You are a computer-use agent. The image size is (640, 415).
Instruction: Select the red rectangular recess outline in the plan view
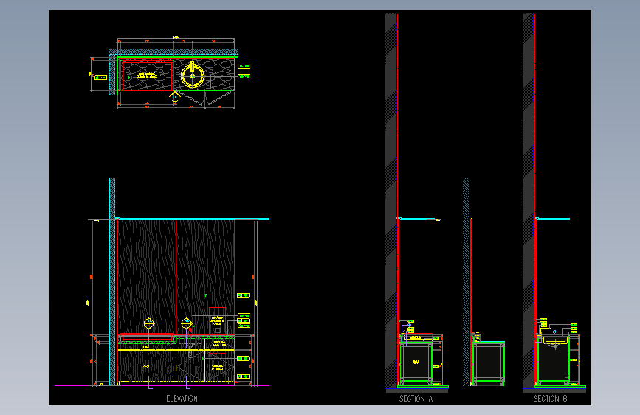[x=148, y=75]
